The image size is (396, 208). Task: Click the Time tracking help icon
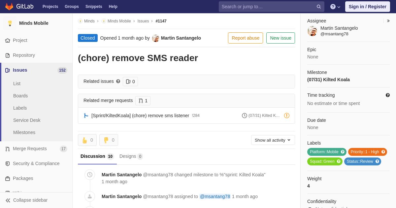[x=388, y=95]
